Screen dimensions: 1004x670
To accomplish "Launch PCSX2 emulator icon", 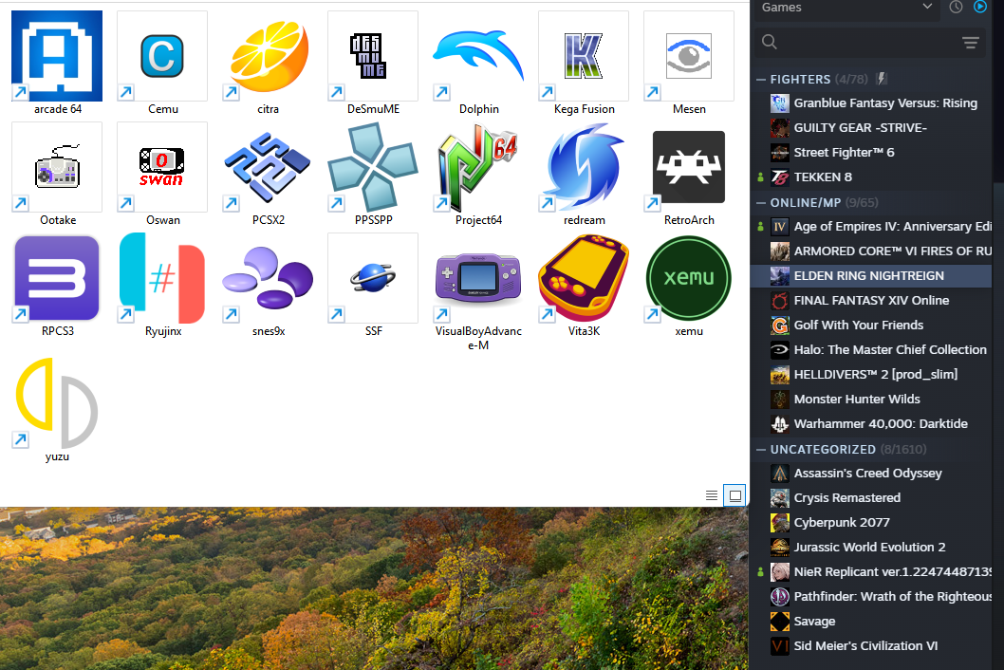I will click(268, 166).
